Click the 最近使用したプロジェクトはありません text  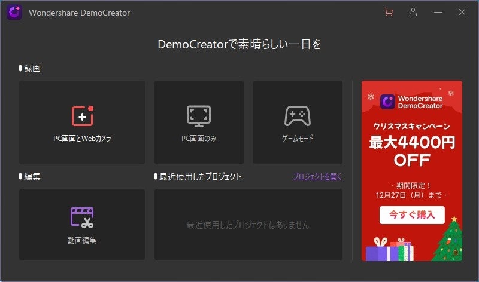click(x=248, y=225)
